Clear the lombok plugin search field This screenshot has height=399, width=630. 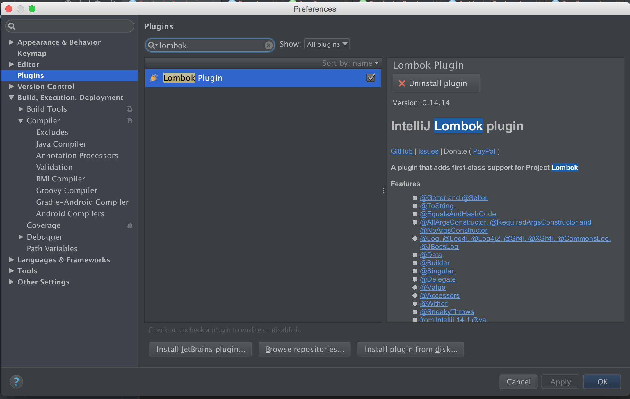tap(268, 45)
